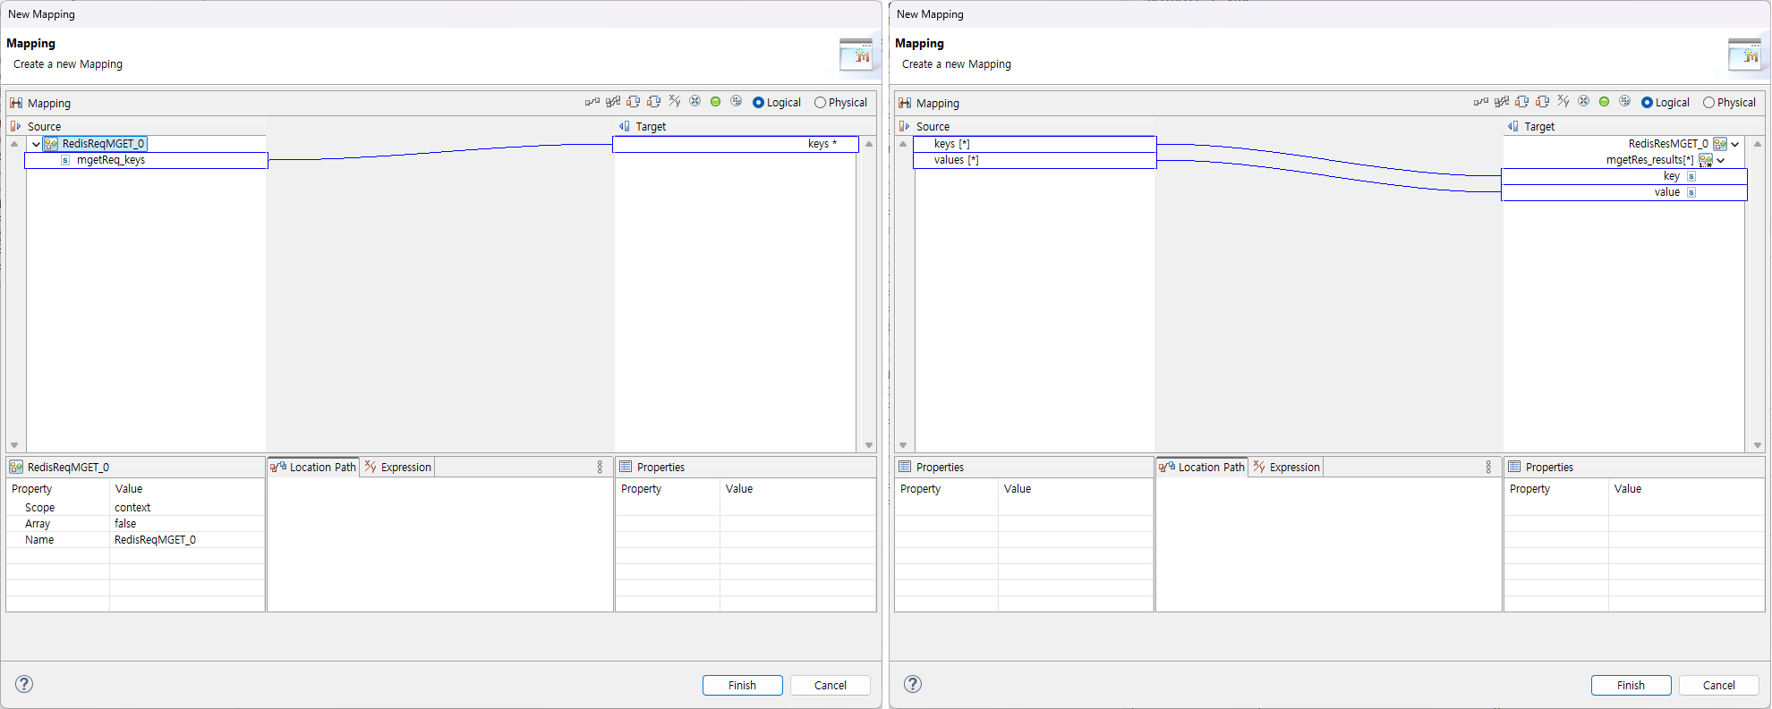1772x709 pixels.
Task: Click the Target pane icon in left dialog
Action: [625, 126]
